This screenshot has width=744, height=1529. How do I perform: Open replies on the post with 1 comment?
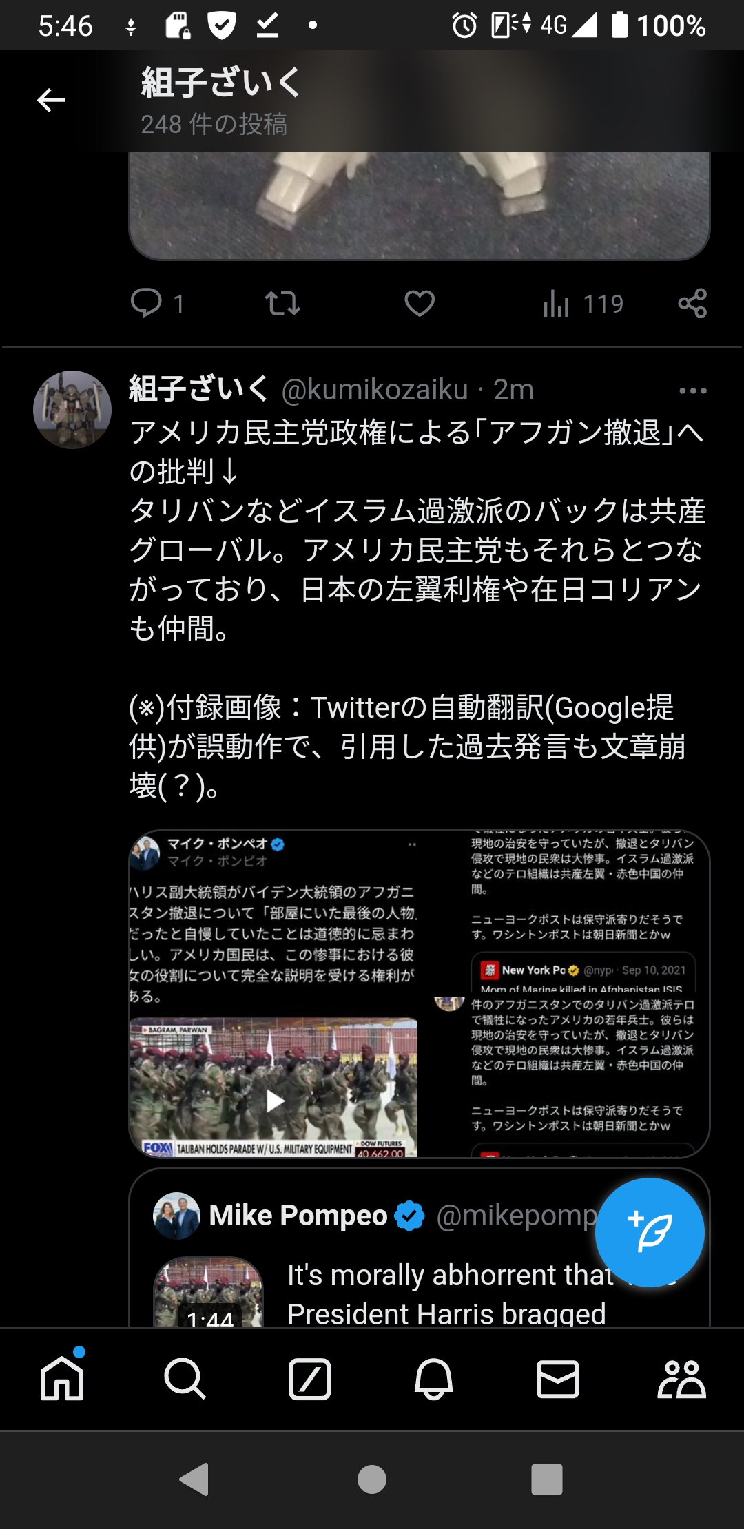157,303
